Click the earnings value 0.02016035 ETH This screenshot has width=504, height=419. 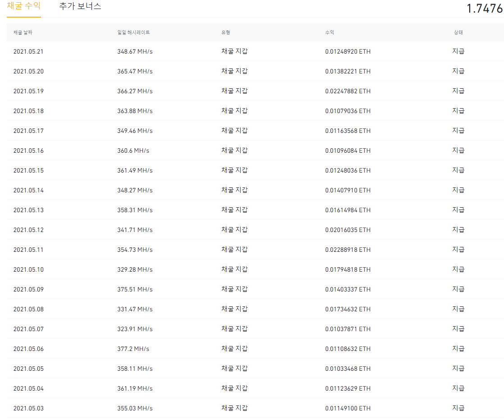coord(348,230)
